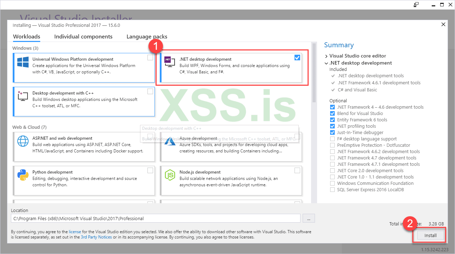
Task: Open the license link
Action: point(75,232)
